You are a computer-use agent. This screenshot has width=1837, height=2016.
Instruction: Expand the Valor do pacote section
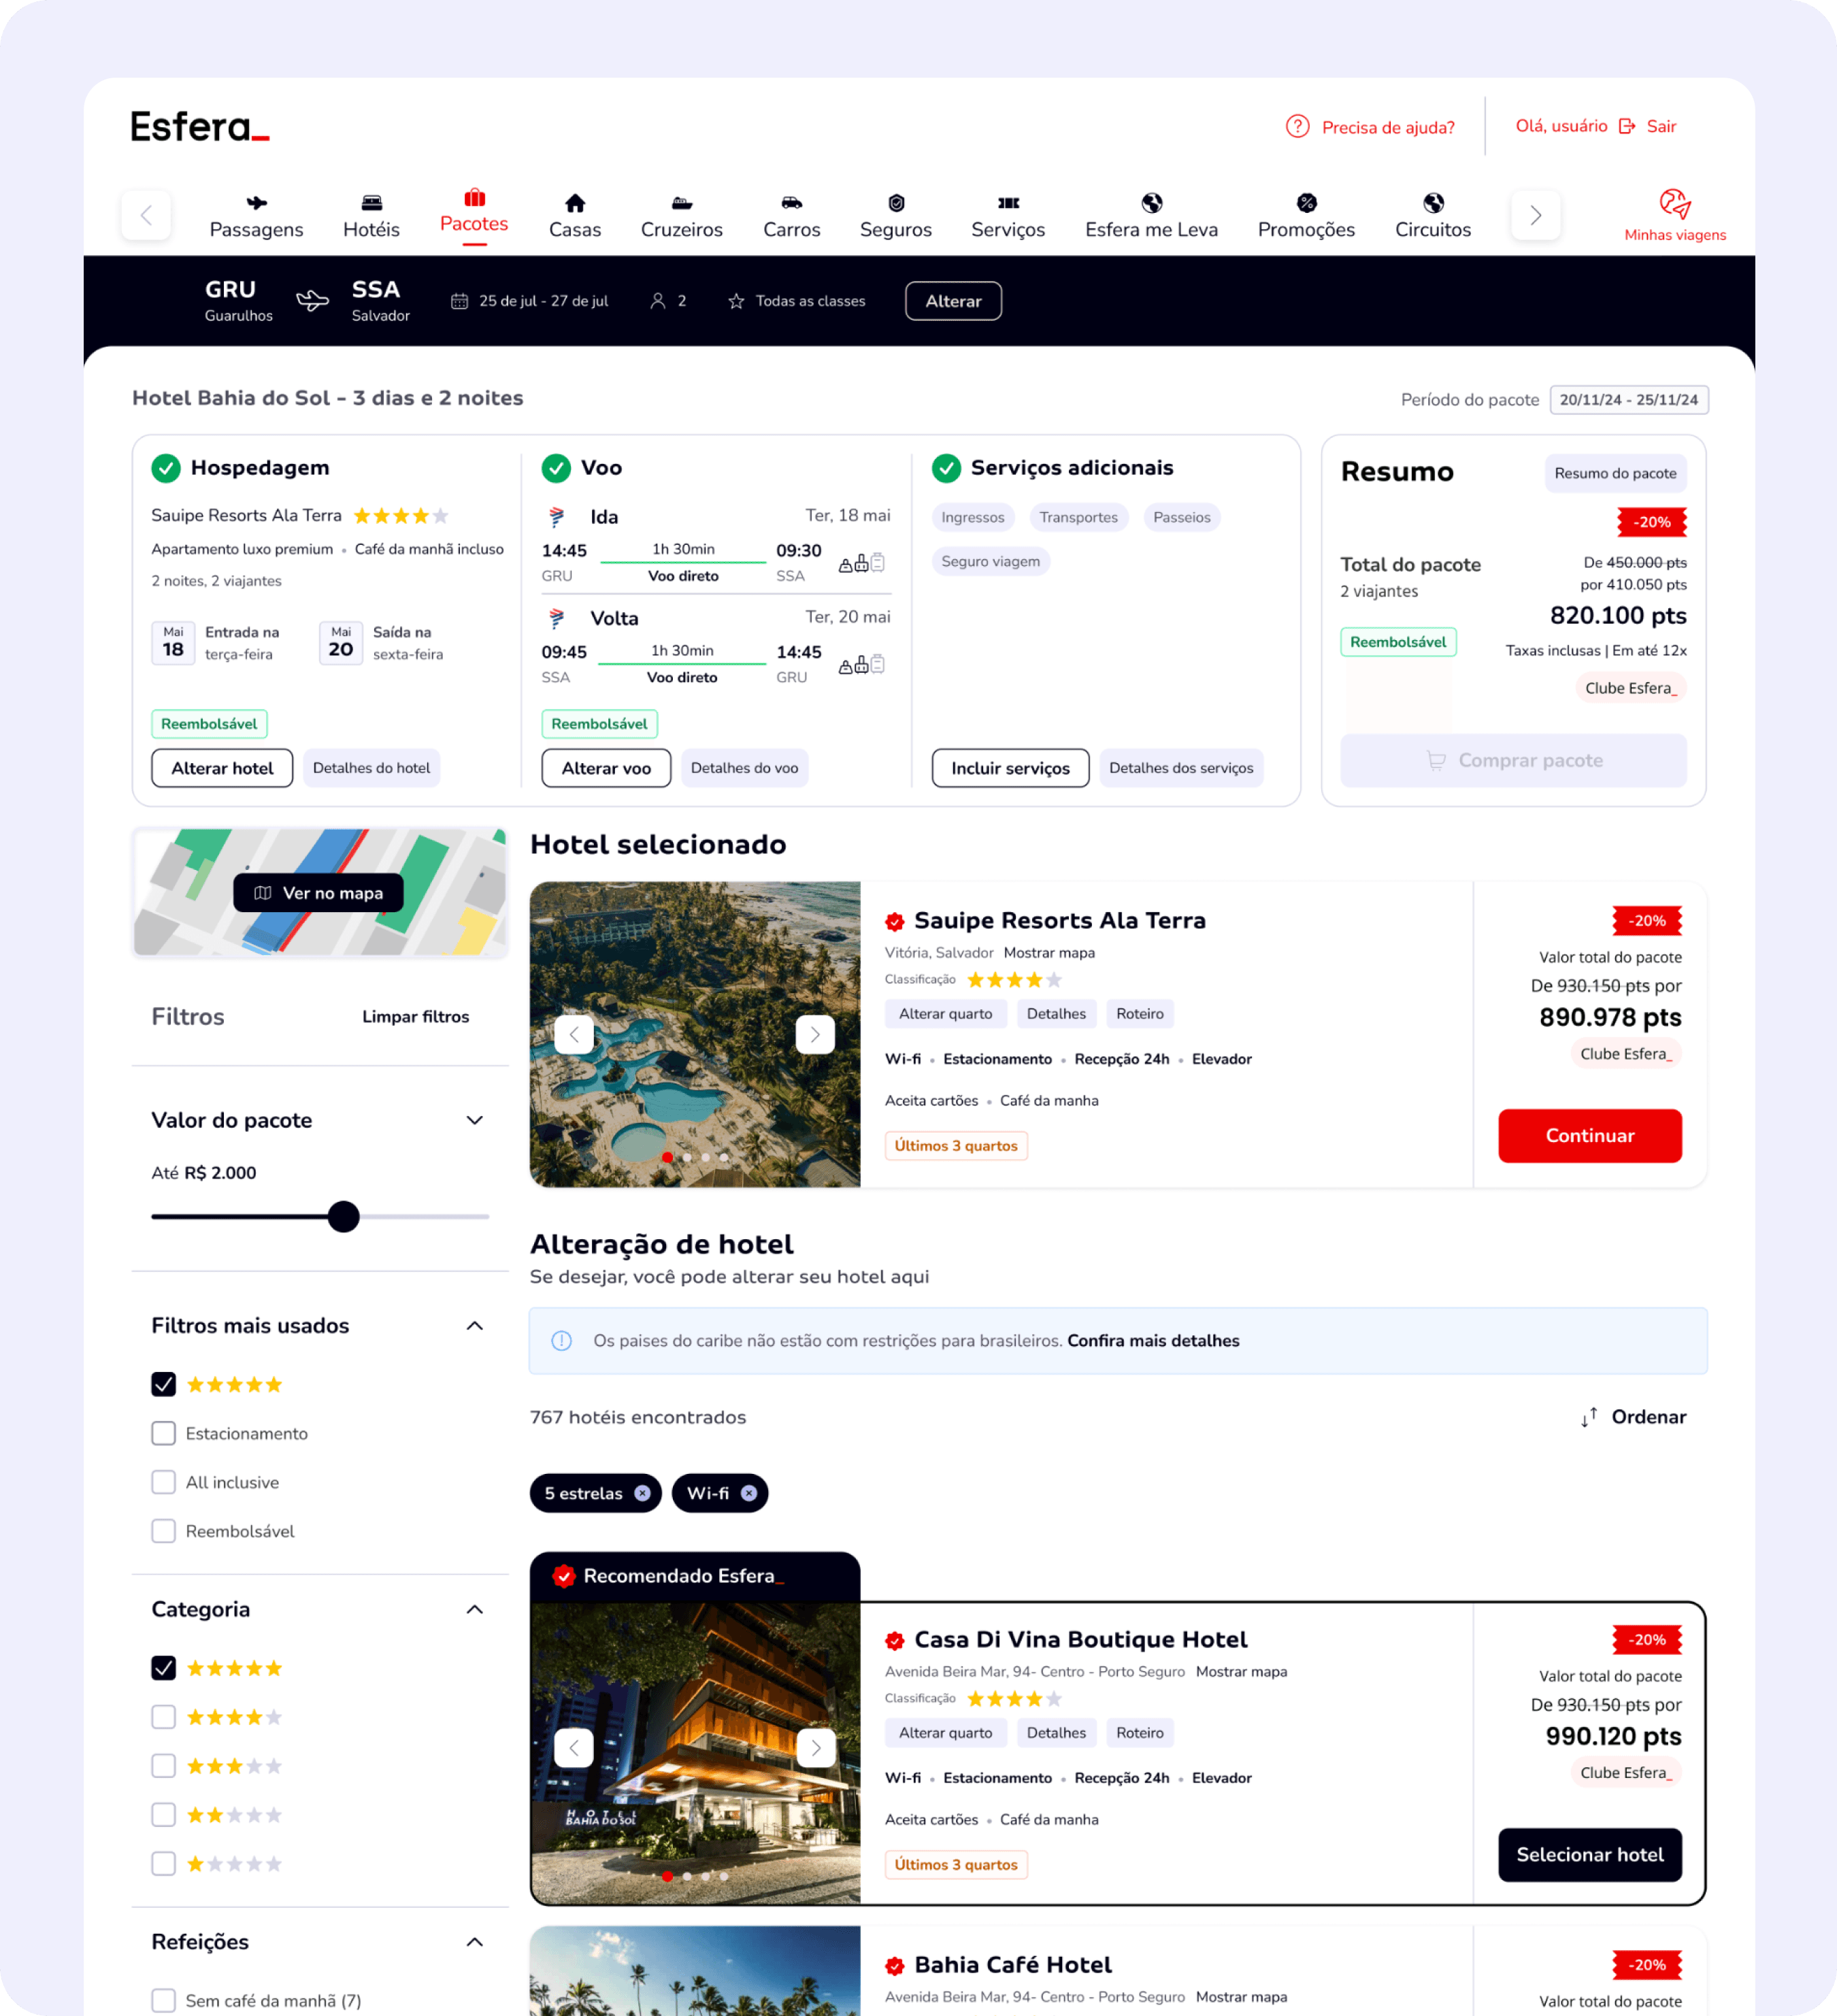click(x=474, y=1120)
